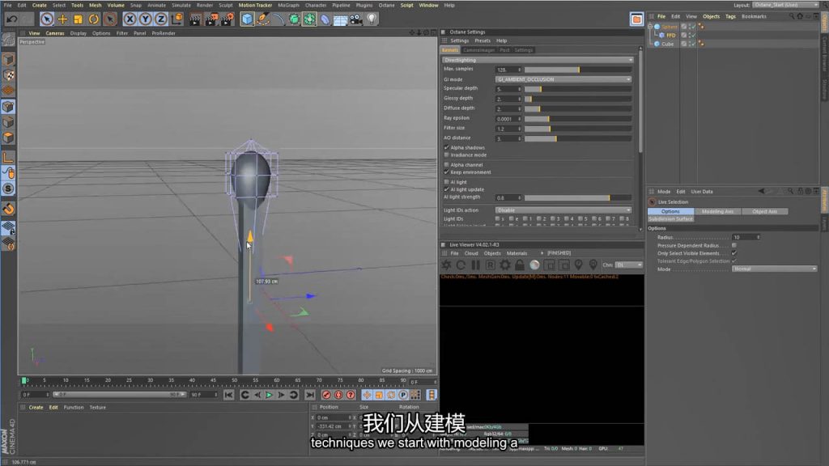829x466 pixels.
Task: Toggle the Keep environment checkbox
Action: [x=447, y=172]
